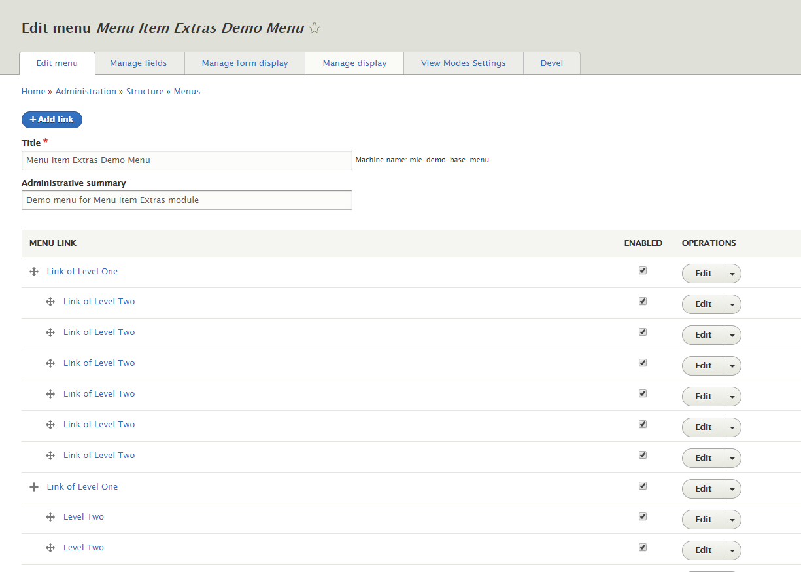This screenshot has height=572, width=801.
Task: Go to Home in the breadcrumb
Action: (x=33, y=92)
